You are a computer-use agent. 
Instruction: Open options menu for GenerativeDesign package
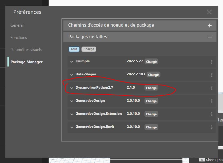[211, 101]
